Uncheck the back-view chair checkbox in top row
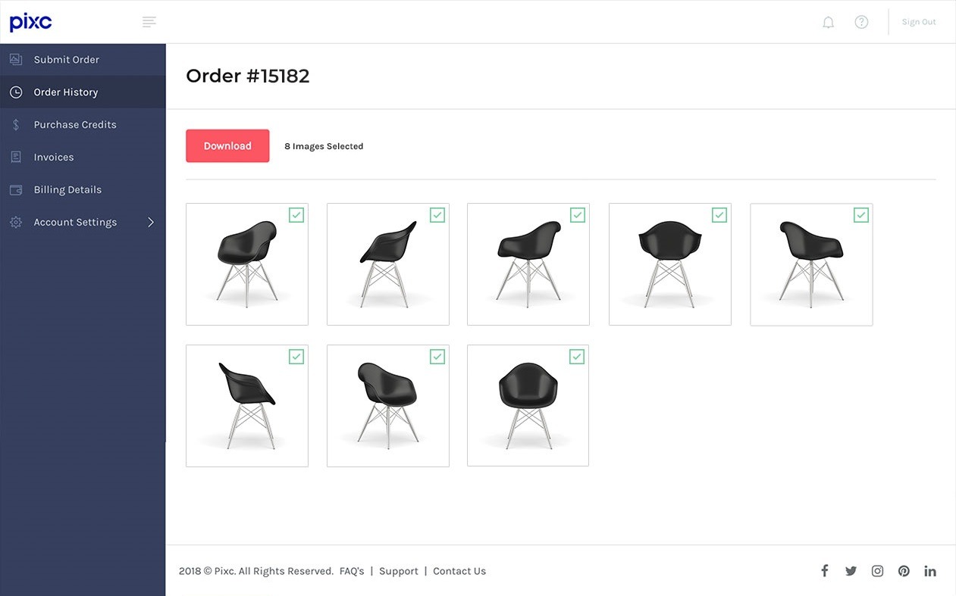956x596 pixels. 719,215
